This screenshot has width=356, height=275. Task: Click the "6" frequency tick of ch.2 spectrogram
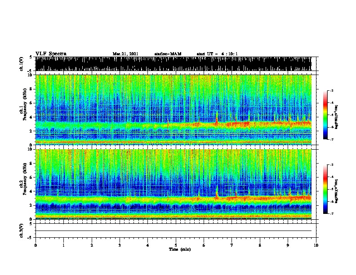(x=31, y=177)
